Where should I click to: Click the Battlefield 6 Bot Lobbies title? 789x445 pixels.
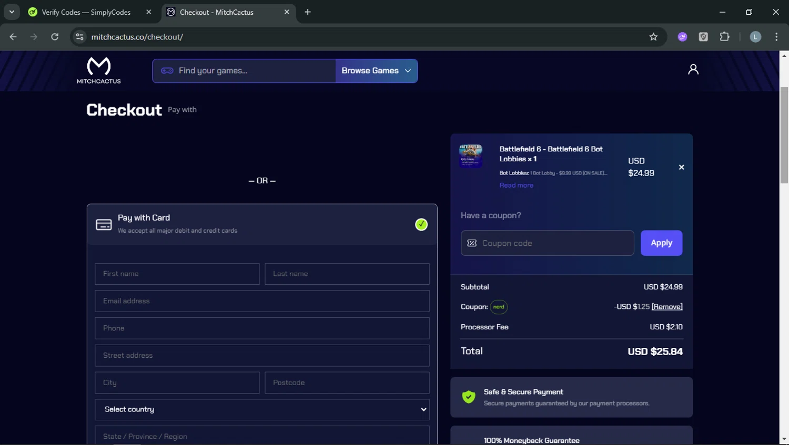[551, 154]
